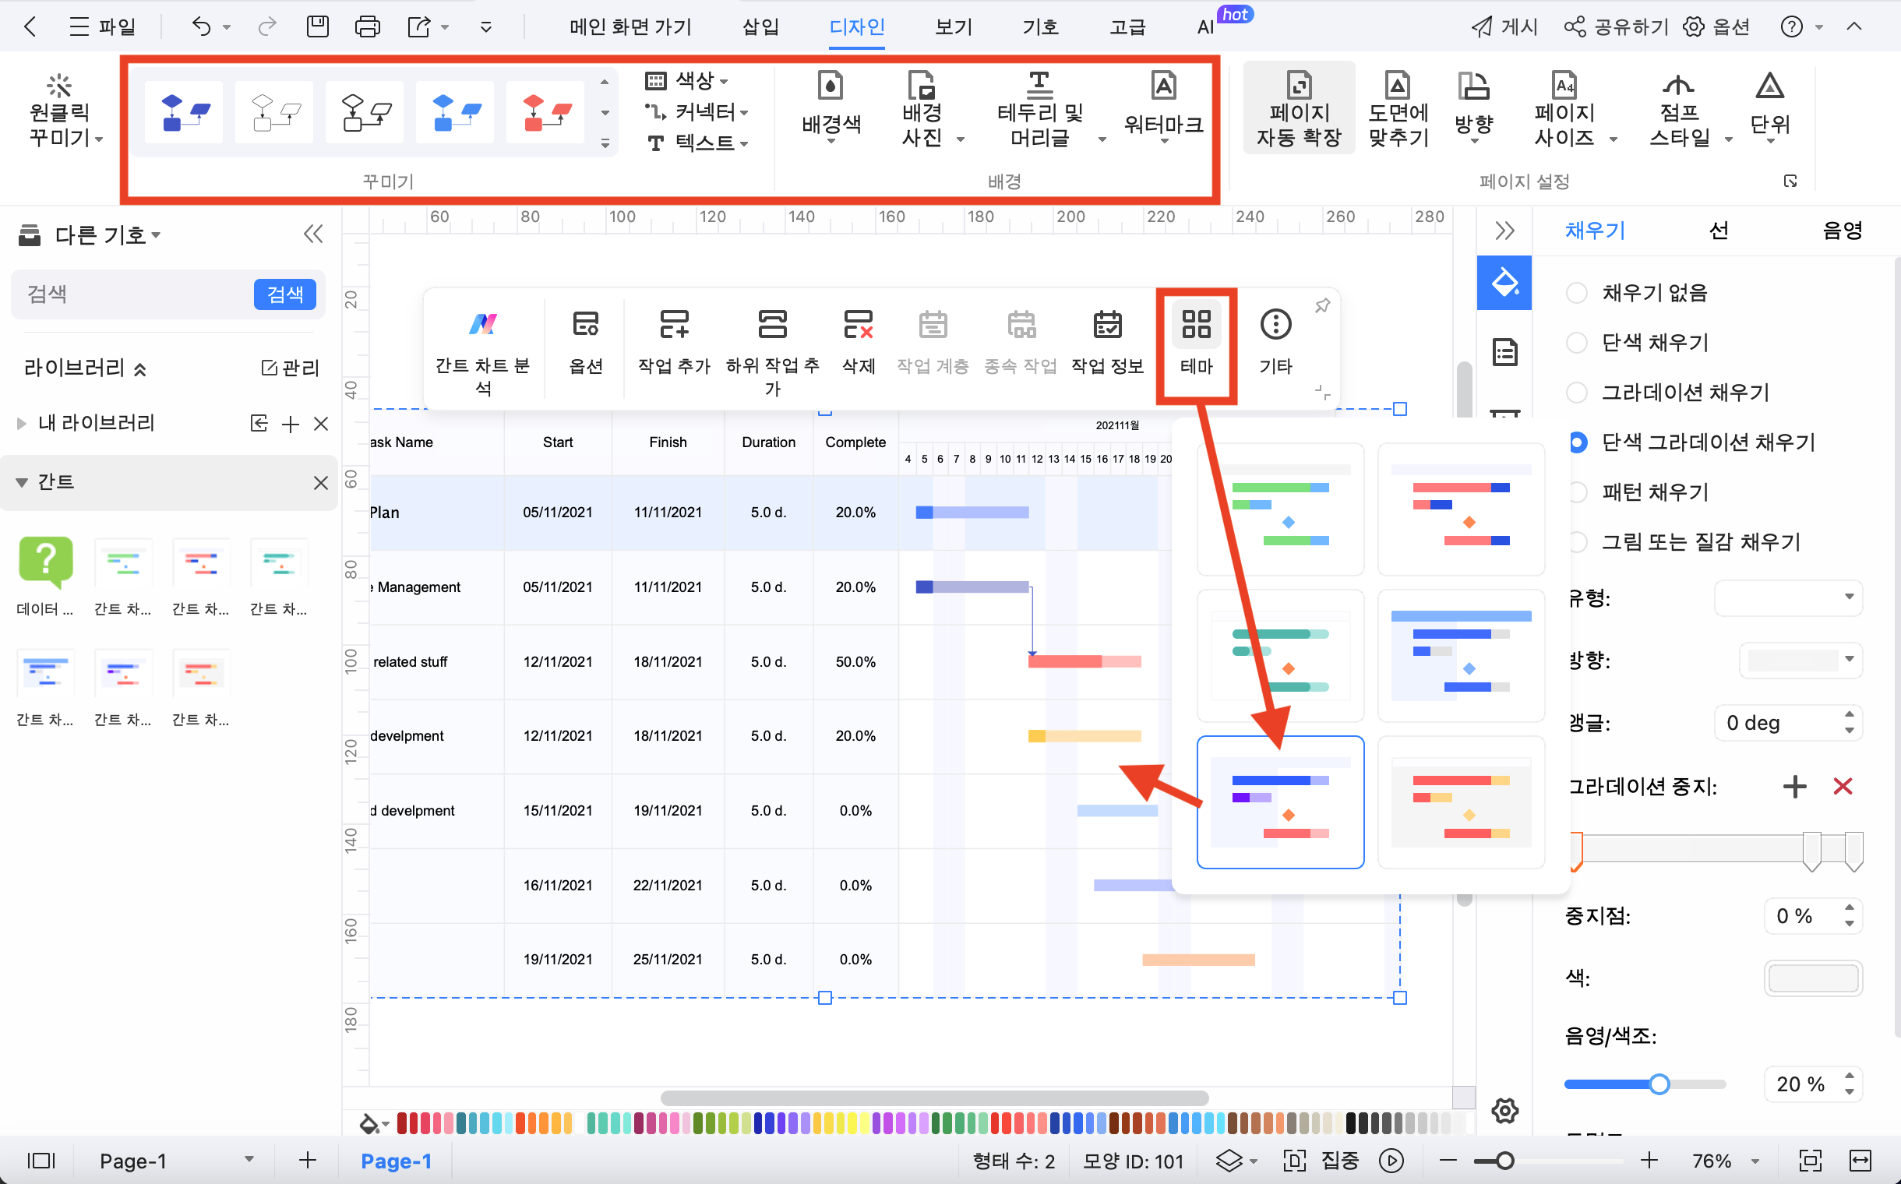Click the presentation play icon in status bar
The width and height of the screenshot is (1901, 1184).
coord(1391,1160)
